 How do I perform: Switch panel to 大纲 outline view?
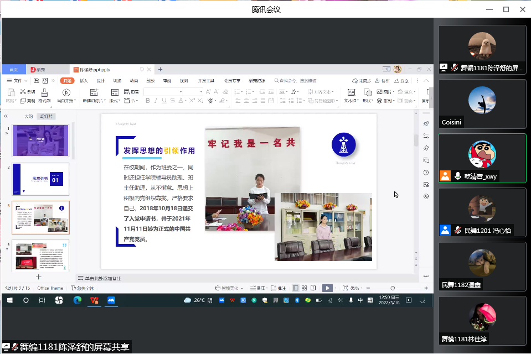(29, 117)
